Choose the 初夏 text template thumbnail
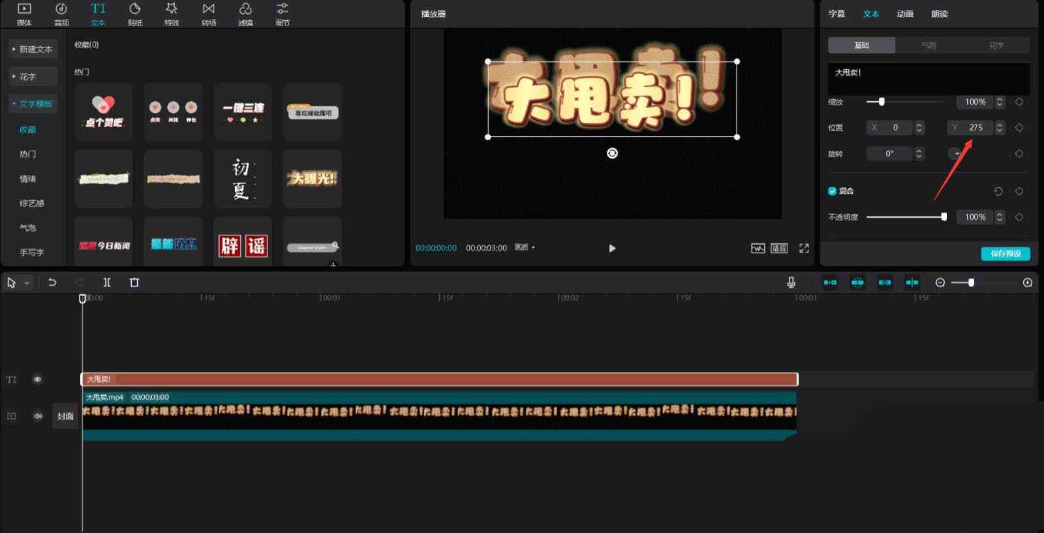Viewport: 1044px width, 533px height. pyautogui.click(x=243, y=179)
